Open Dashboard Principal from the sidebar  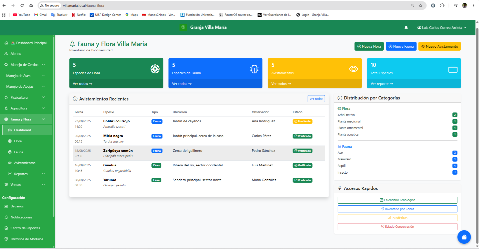28,43
